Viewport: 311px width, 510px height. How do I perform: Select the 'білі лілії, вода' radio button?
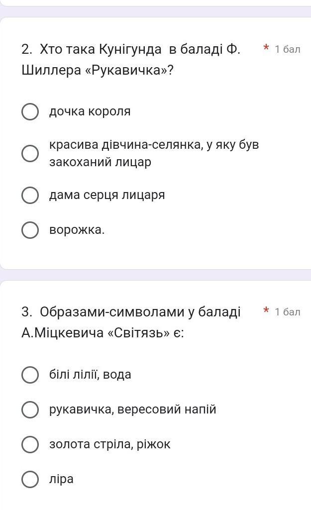click(x=30, y=375)
